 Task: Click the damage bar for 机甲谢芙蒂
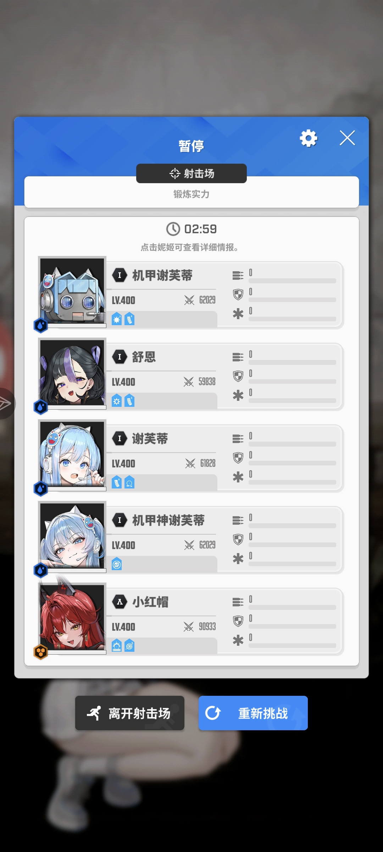click(x=292, y=281)
